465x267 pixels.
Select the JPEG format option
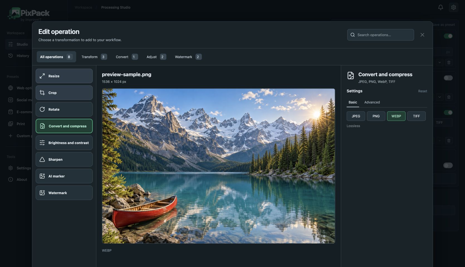coord(356,116)
